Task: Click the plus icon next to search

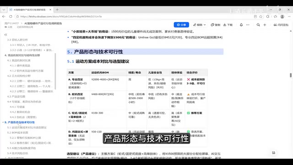Action: pos(265,25)
